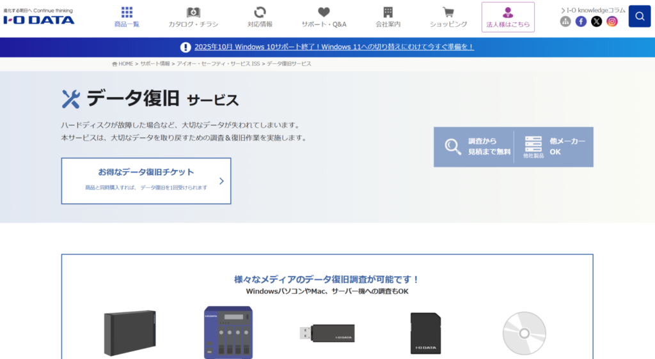
Task: Go to HOME in the breadcrumb
Action: [x=123, y=64]
